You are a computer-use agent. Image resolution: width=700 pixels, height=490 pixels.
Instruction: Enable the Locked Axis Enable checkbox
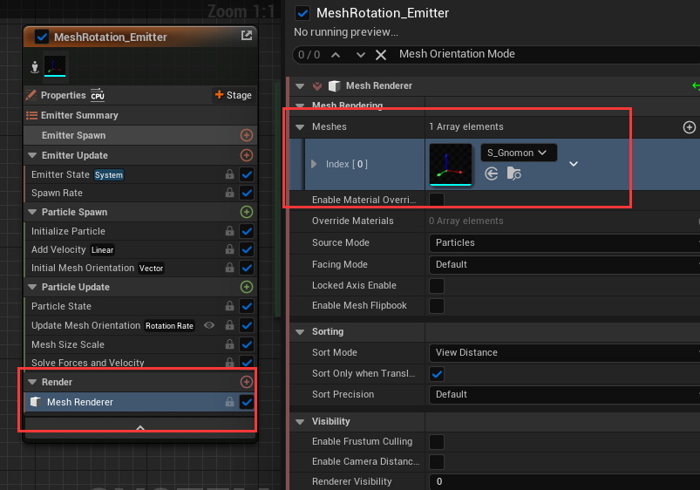coord(437,286)
